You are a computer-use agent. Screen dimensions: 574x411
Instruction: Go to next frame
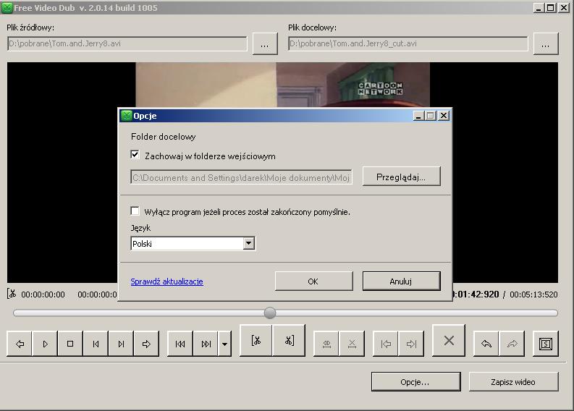(121, 344)
